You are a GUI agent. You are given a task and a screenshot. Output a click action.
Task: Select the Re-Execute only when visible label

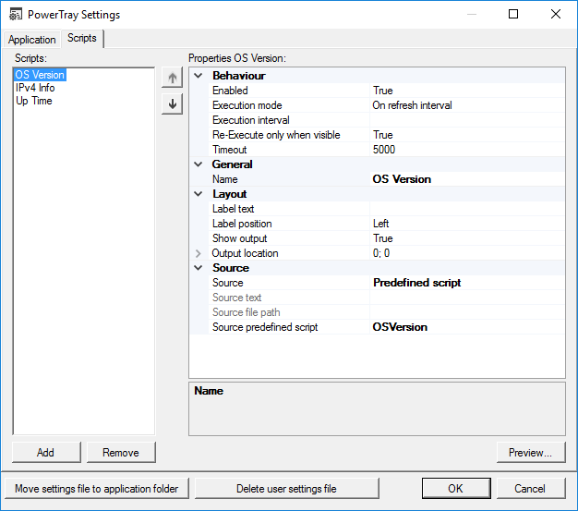tap(276, 135)
